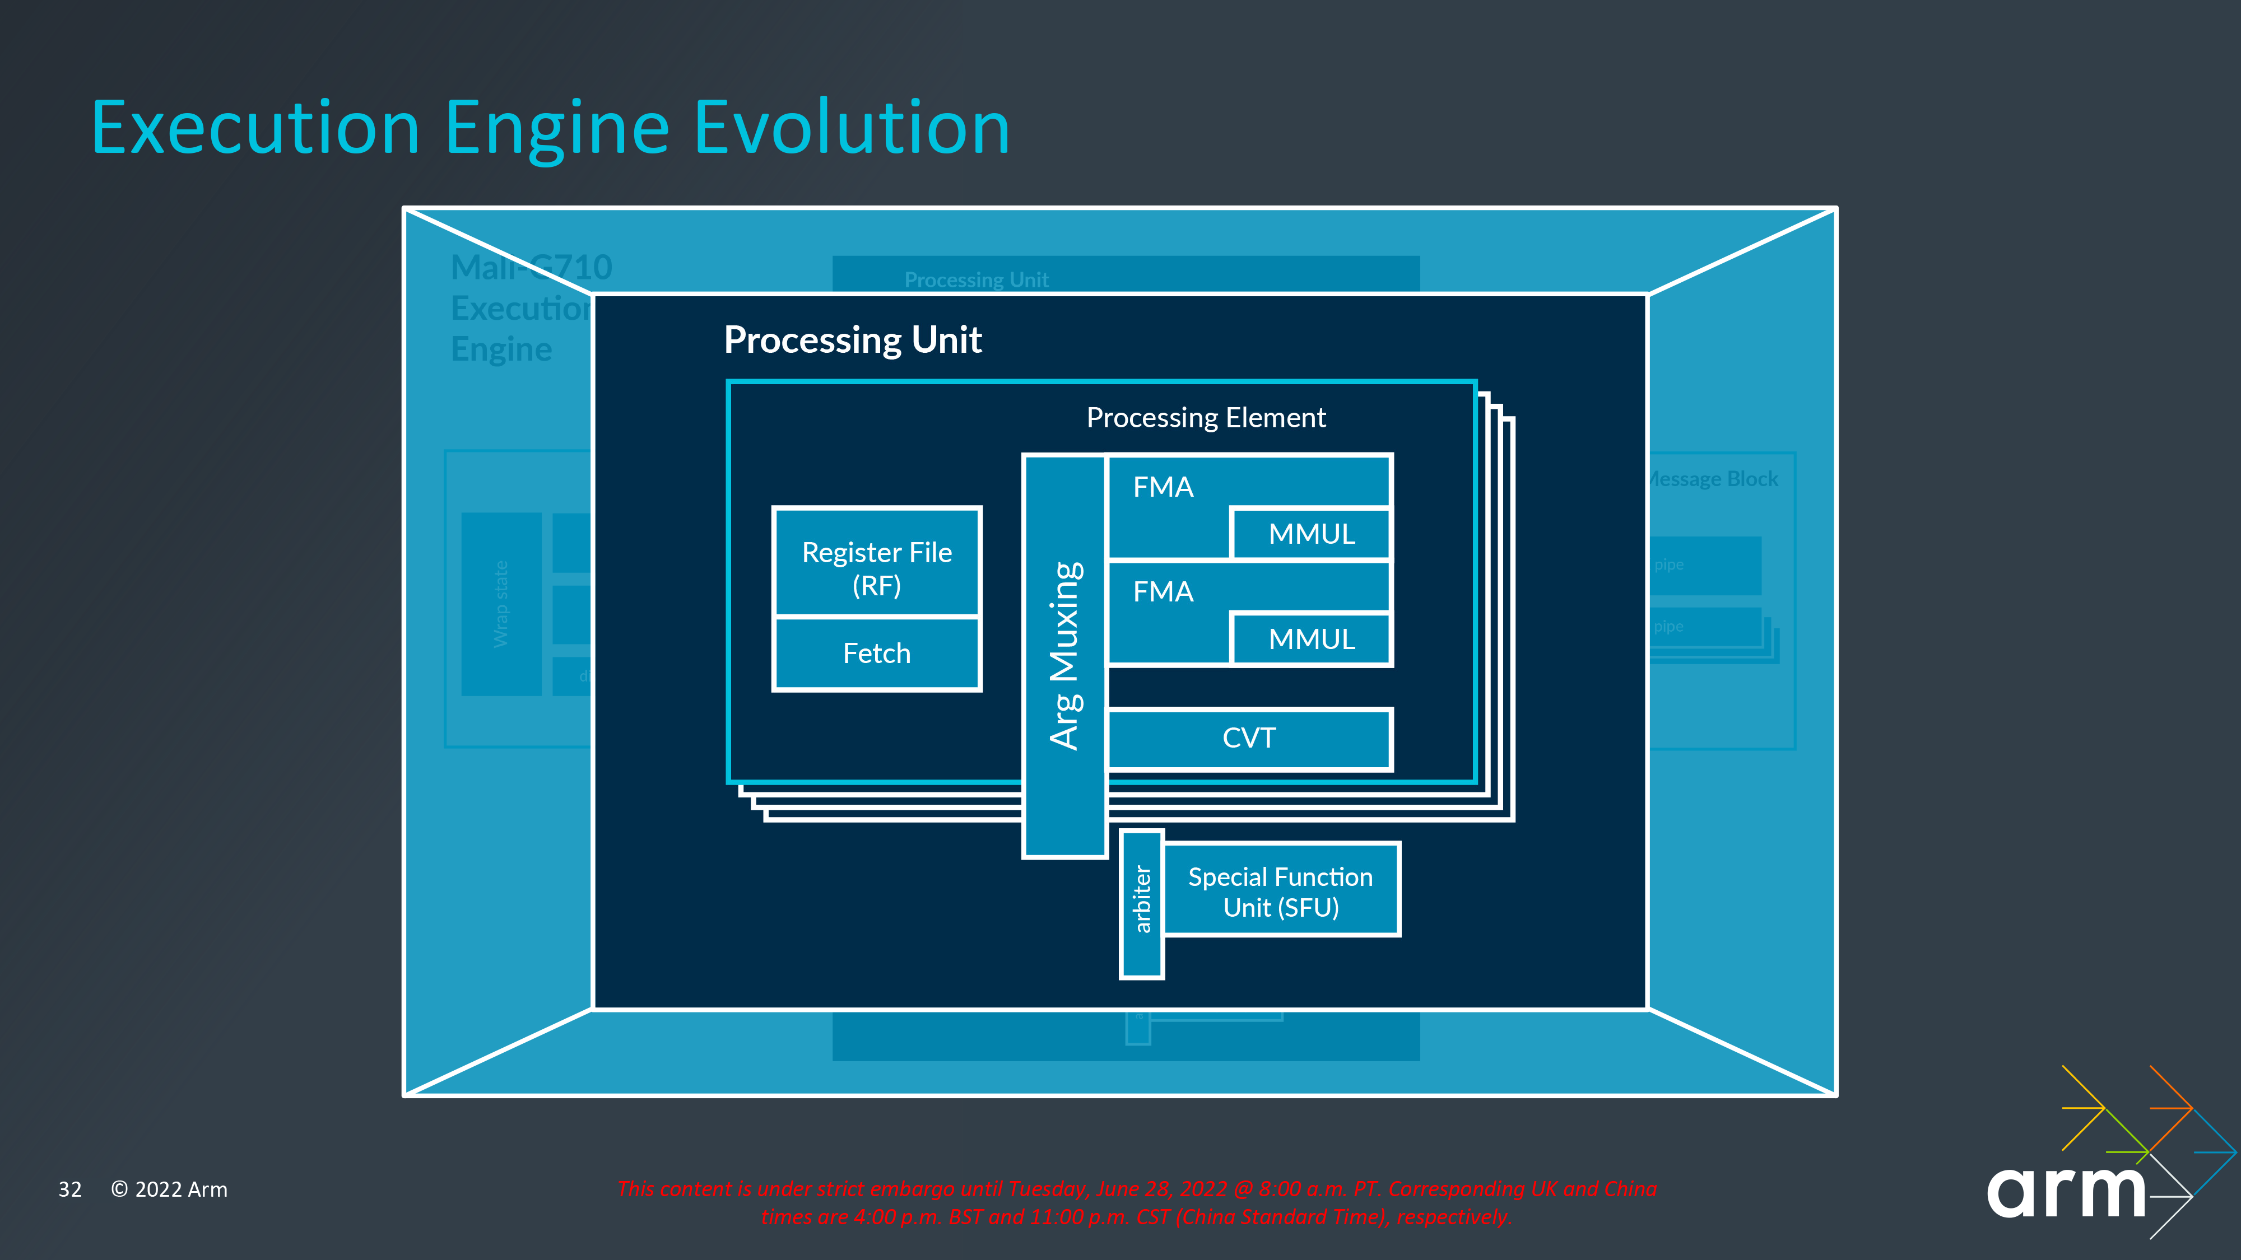The height and width of the screenshot is (1260, 2241).
Task: Select the 'Processing Unit' heading
Action: pyautogui.click(x=853, y=340)
